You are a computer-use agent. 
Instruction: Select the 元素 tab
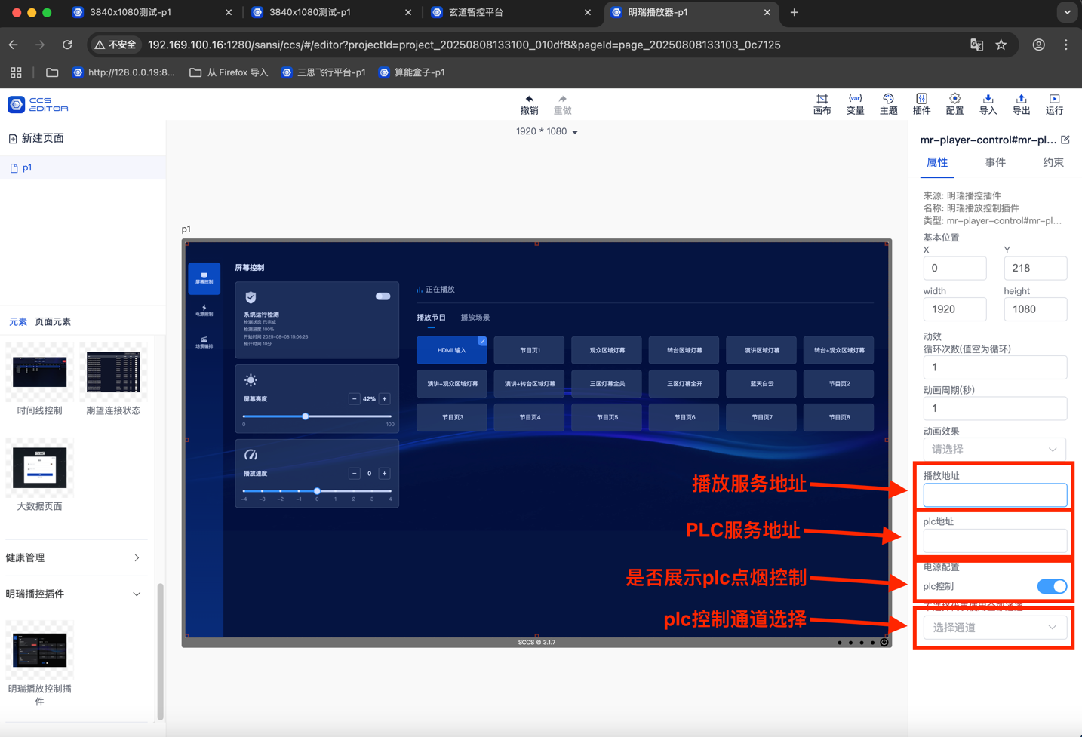(x=18, y=321)
